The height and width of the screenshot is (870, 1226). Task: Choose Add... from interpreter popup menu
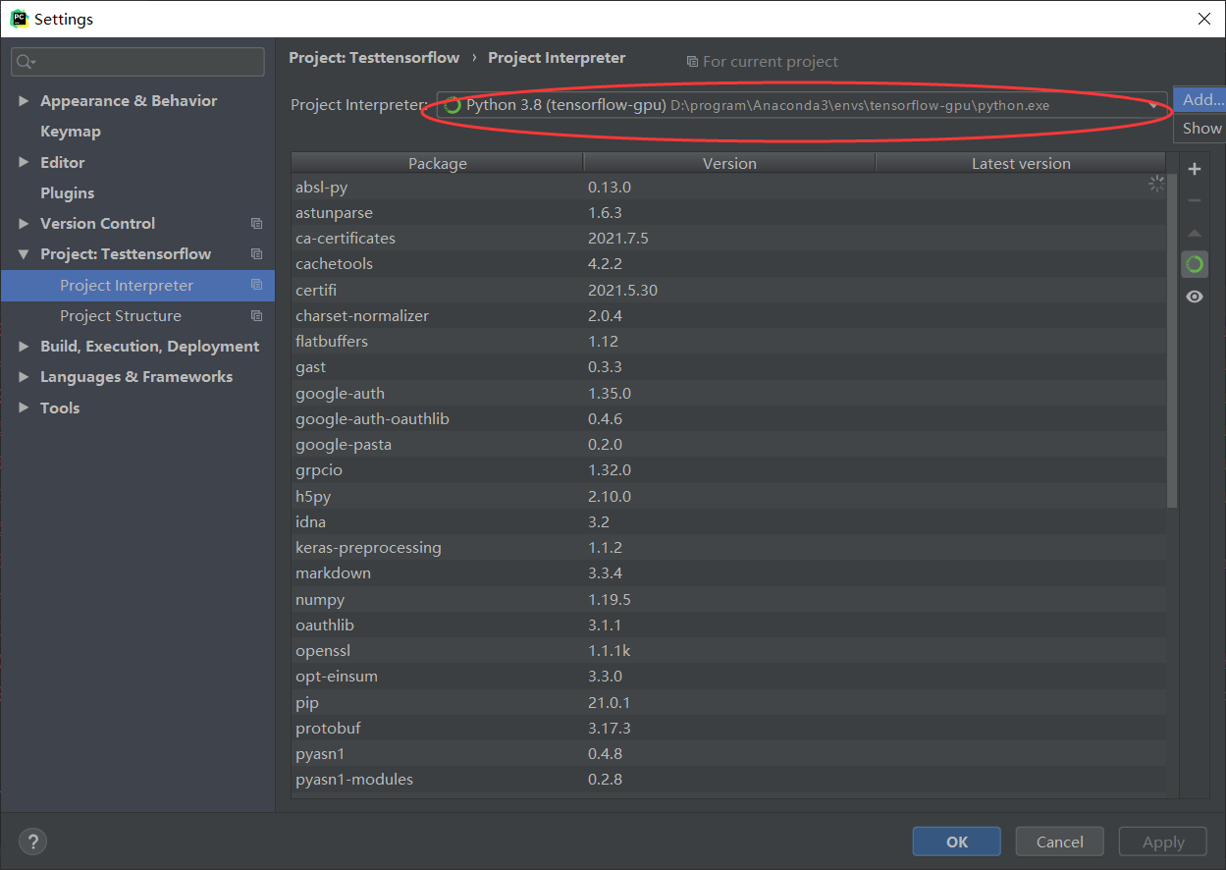(1199, 99)
